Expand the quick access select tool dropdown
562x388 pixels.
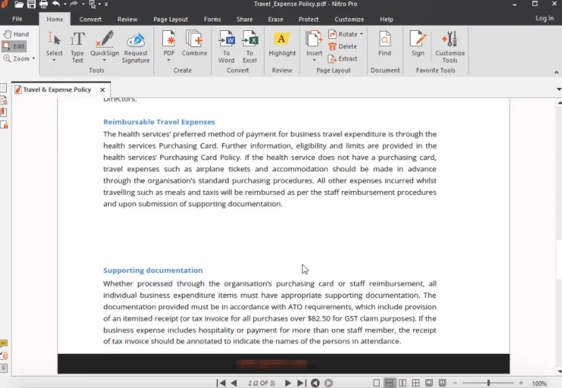click(100, 4)
